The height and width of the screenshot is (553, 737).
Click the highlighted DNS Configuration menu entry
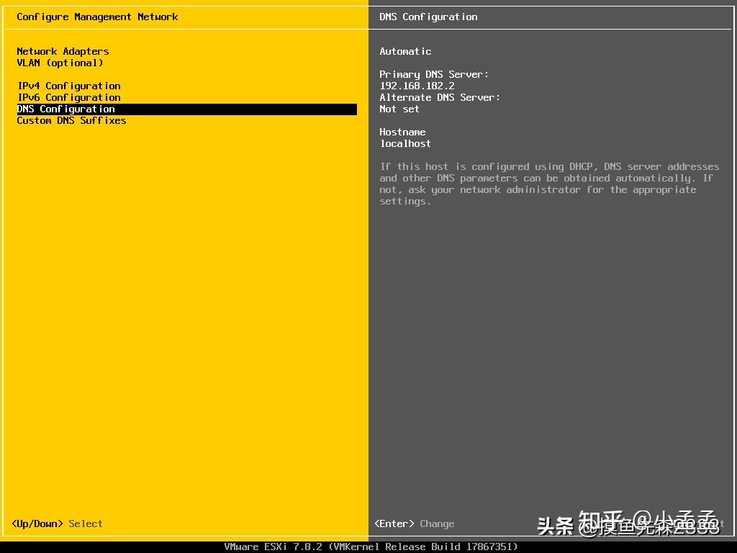(x=186, y=109)
